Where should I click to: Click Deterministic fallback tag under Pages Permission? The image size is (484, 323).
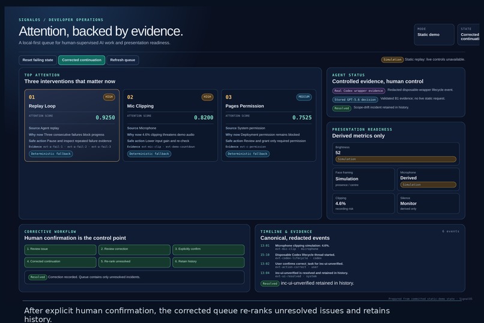[x=247, y=153]
